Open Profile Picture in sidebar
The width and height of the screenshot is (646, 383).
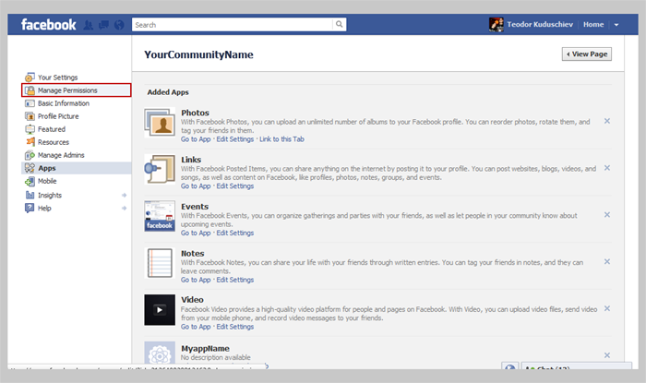(x=58, y=116)
